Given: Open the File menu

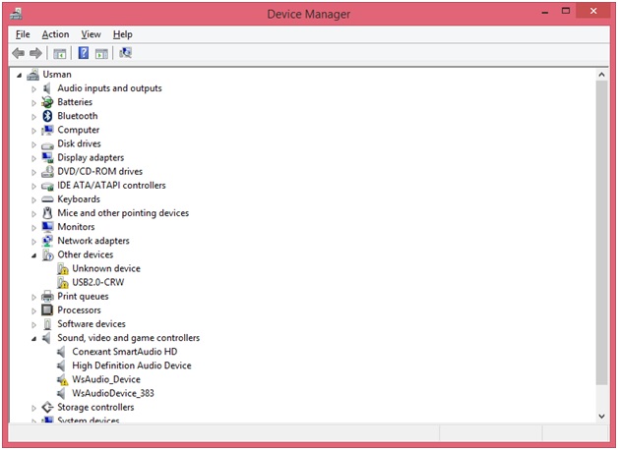Looking at the screenshot, I should 23,34.
